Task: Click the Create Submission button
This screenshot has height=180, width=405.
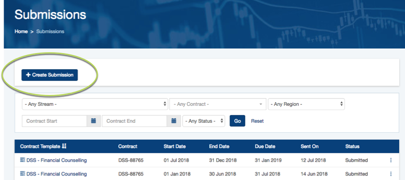Action: [49, 75]
